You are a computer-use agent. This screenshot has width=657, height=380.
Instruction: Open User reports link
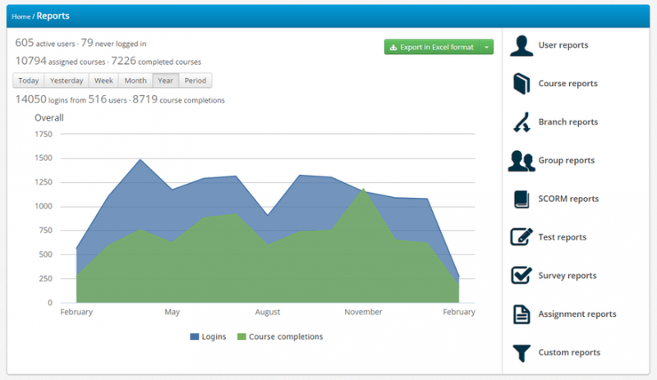pos(563,45)
